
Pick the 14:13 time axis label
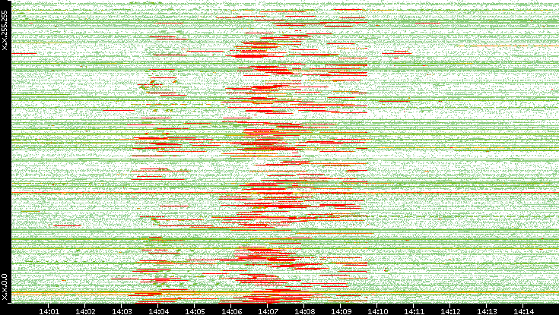pos(487,310)
